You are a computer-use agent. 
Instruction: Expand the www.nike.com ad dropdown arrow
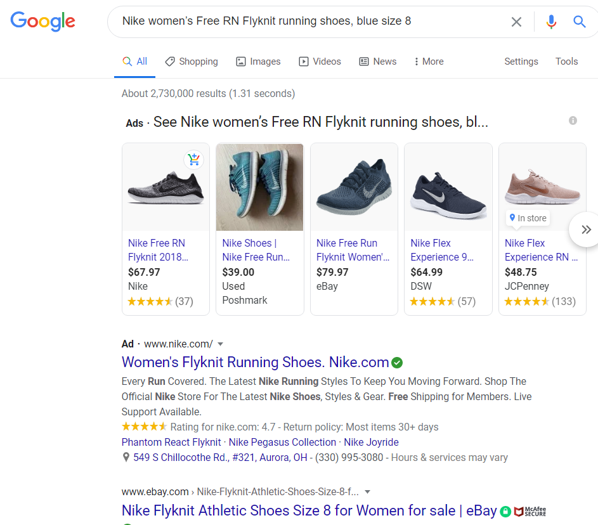[x=220, y=344]
